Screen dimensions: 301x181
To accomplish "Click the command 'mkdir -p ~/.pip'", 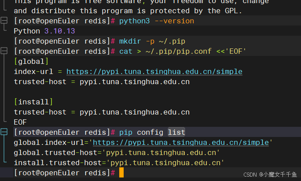I will 152,41.
